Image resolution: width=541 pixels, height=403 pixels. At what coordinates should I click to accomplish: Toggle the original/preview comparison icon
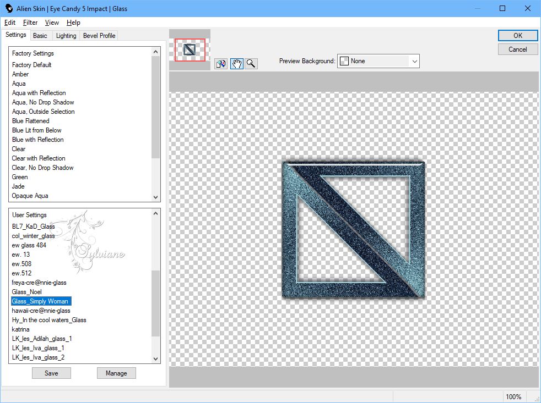[x=221, y=64]
